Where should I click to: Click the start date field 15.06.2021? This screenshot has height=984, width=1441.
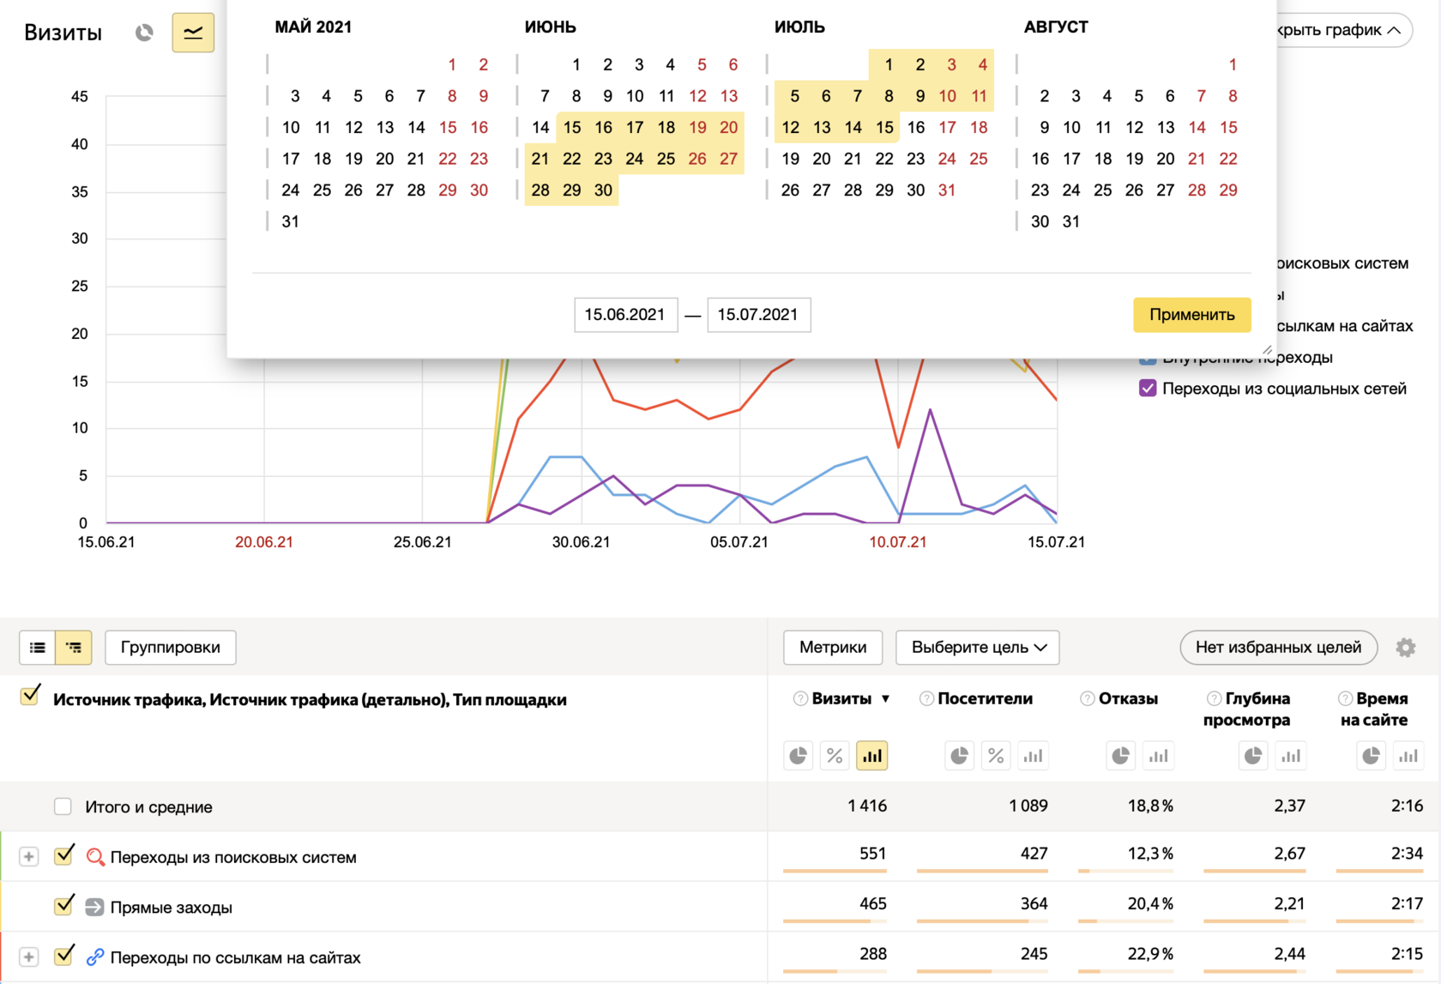[625, 315]
